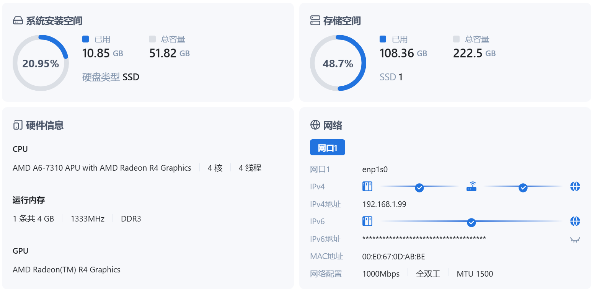Click the globe icon beside 网络 heading

(315, 125)
